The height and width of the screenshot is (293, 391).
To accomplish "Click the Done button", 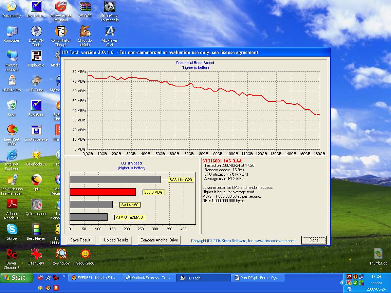I will (314, 240).
